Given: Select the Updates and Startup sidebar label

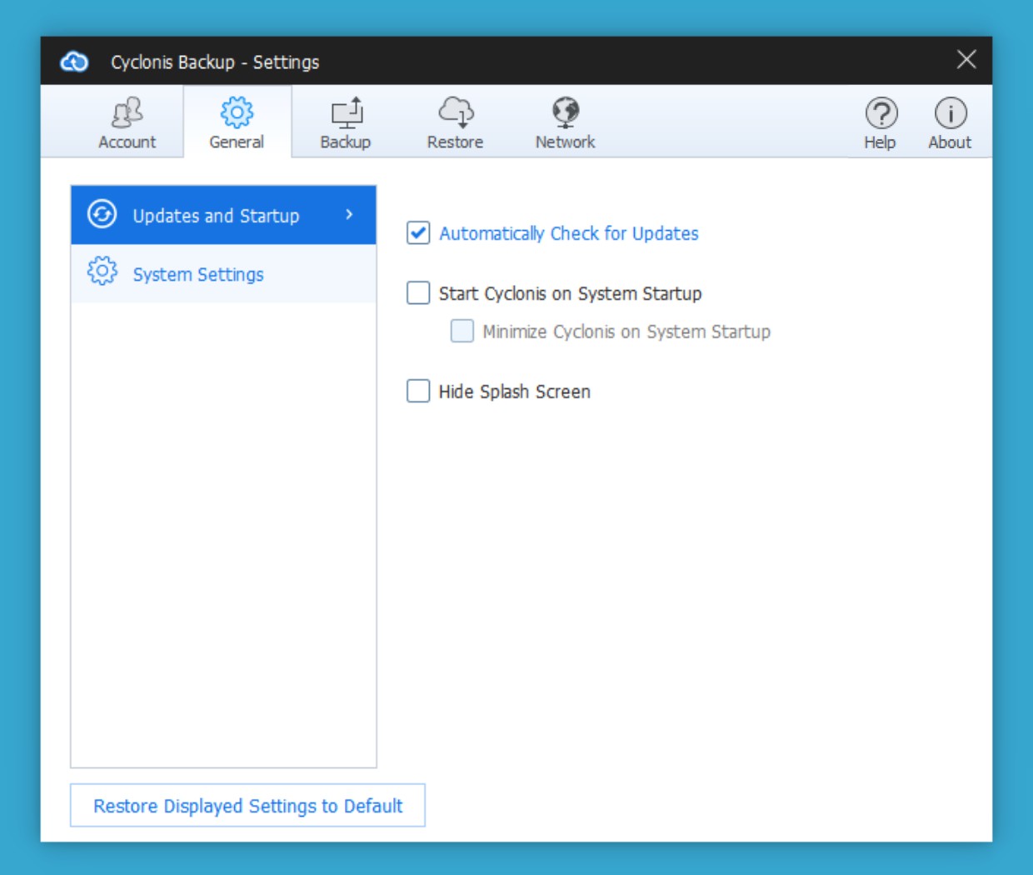Looking at the screenshot, I should pos(216,216).
